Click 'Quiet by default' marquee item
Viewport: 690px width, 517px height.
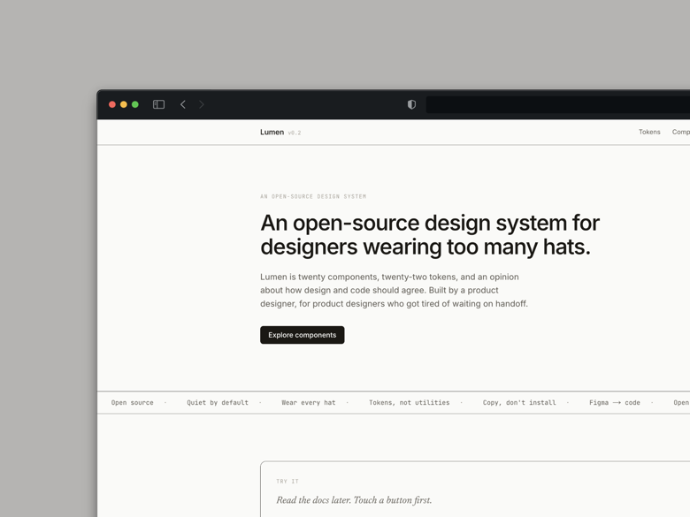(x=218, y=403)
